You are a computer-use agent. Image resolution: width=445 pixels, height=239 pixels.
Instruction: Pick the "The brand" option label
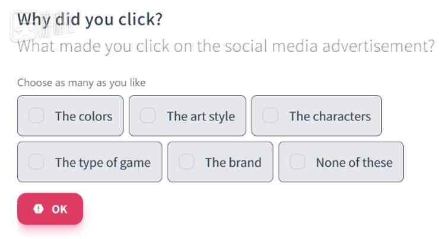pos(233,162)
